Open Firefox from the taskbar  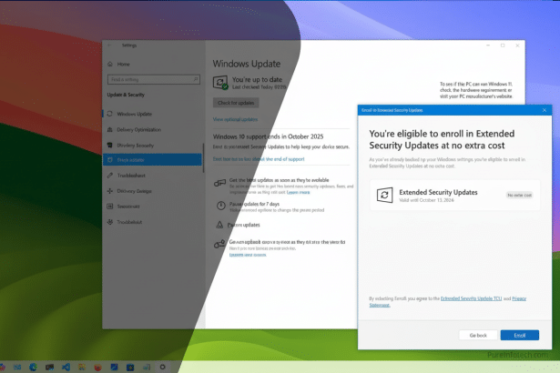click(97, 367)
